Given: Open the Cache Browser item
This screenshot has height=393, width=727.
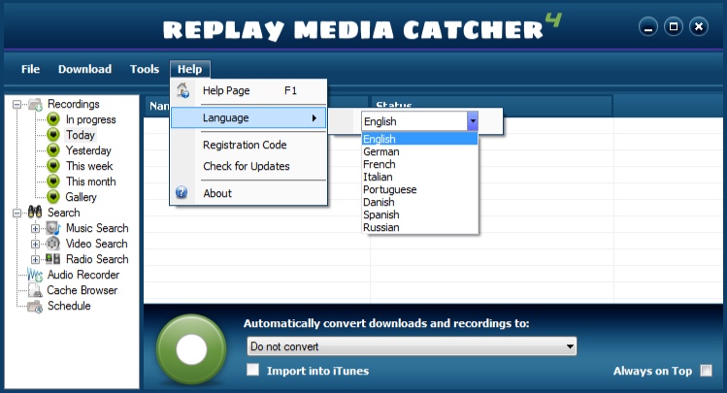Looking at the screenshot, I should tap(83, 290).
